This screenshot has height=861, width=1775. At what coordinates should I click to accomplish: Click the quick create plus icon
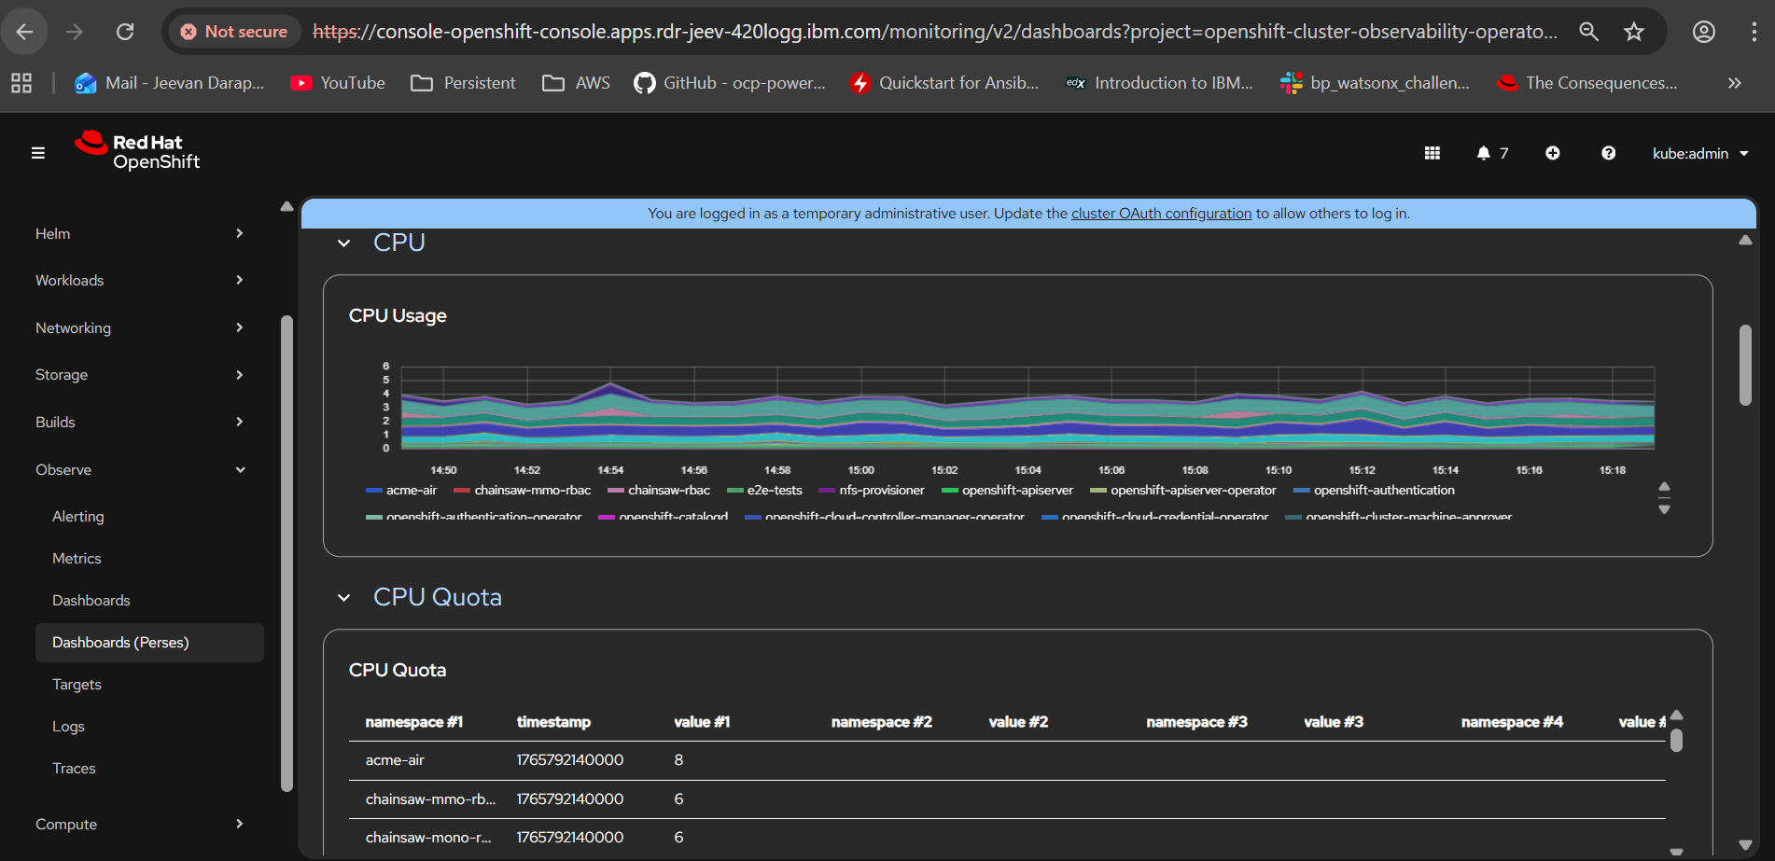1552,153
